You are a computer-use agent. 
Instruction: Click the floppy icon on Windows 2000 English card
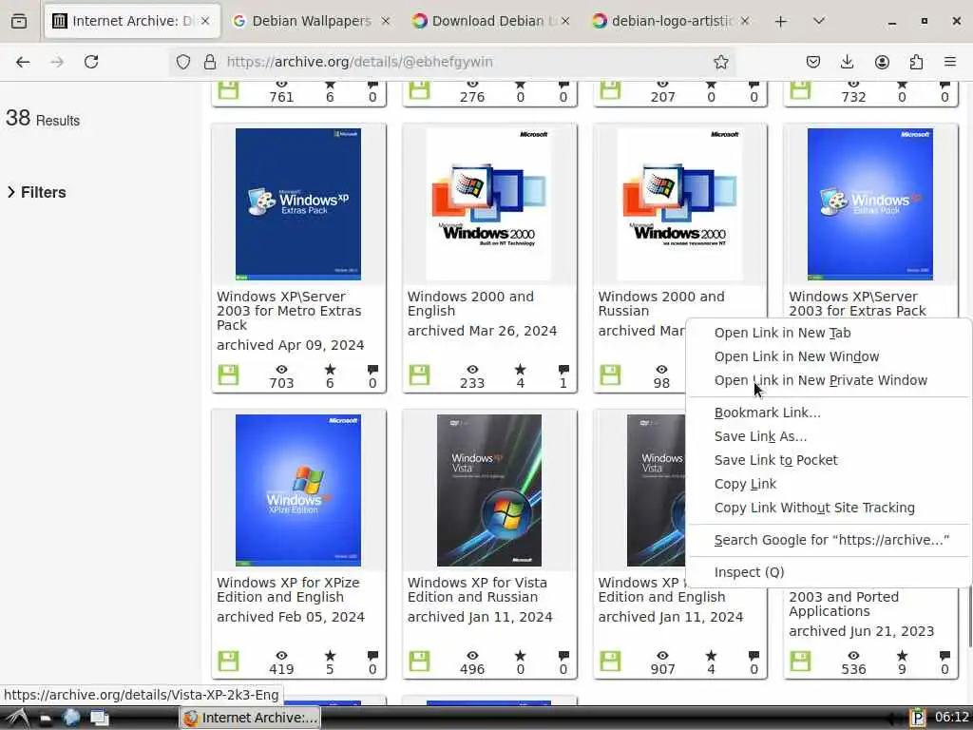coord(419,375)
